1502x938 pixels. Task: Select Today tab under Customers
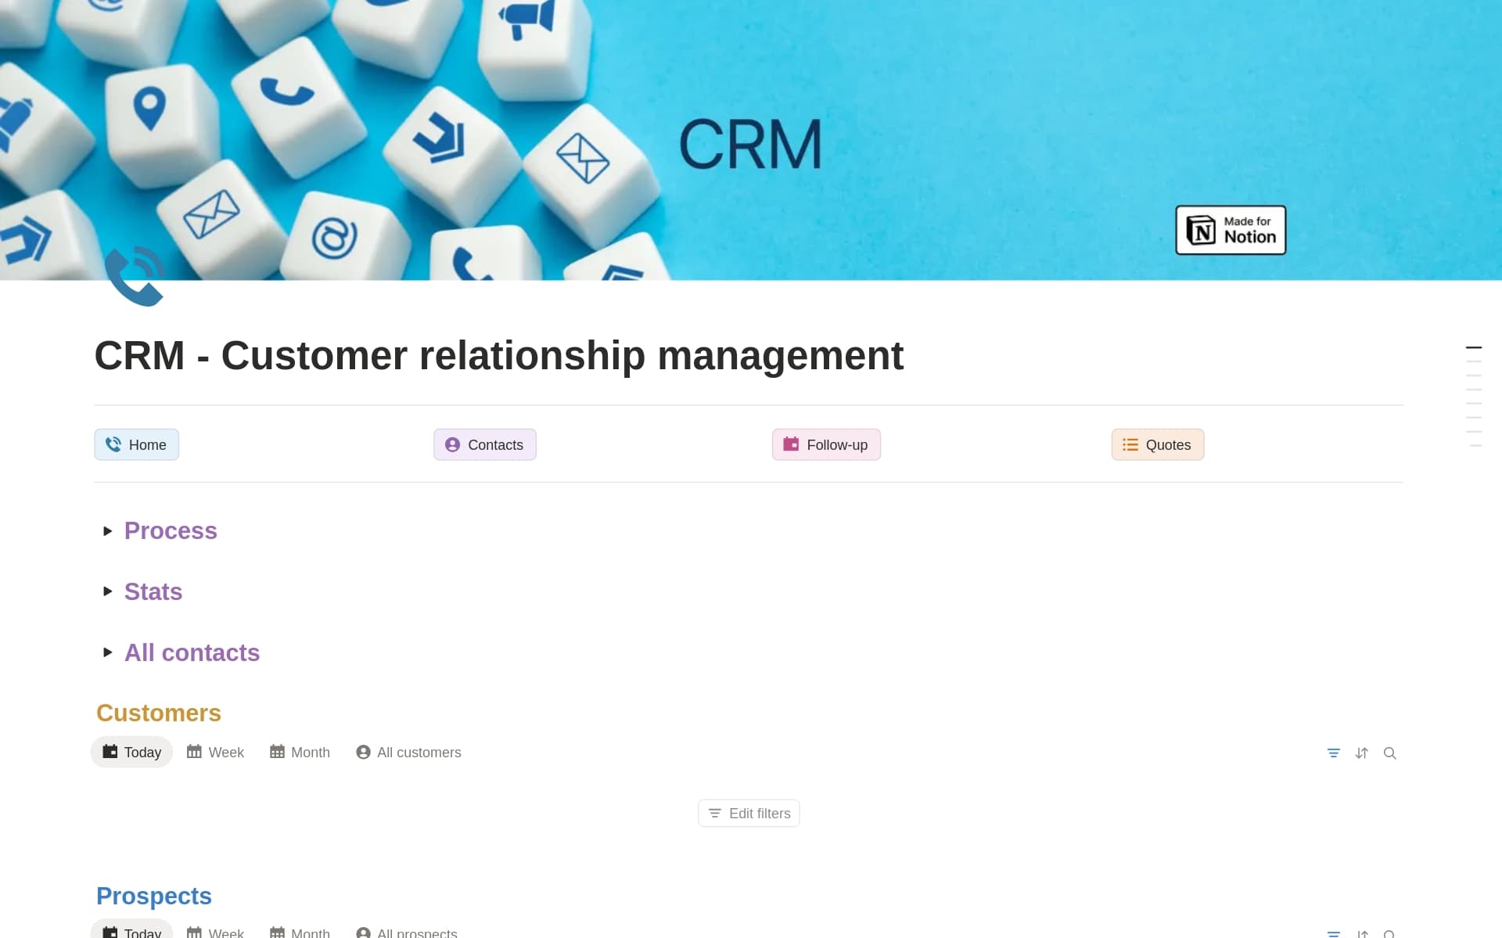132,752
